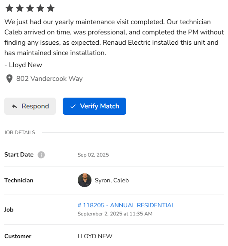Click the review text paragraph
228x246 pixels.
(x=114, y=37)
